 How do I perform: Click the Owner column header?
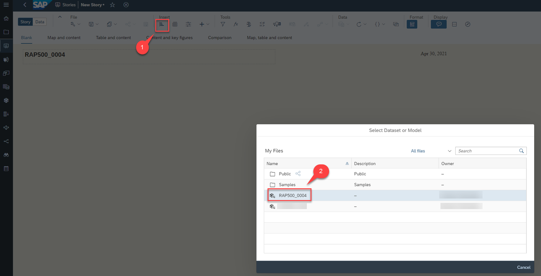[482, 164]
